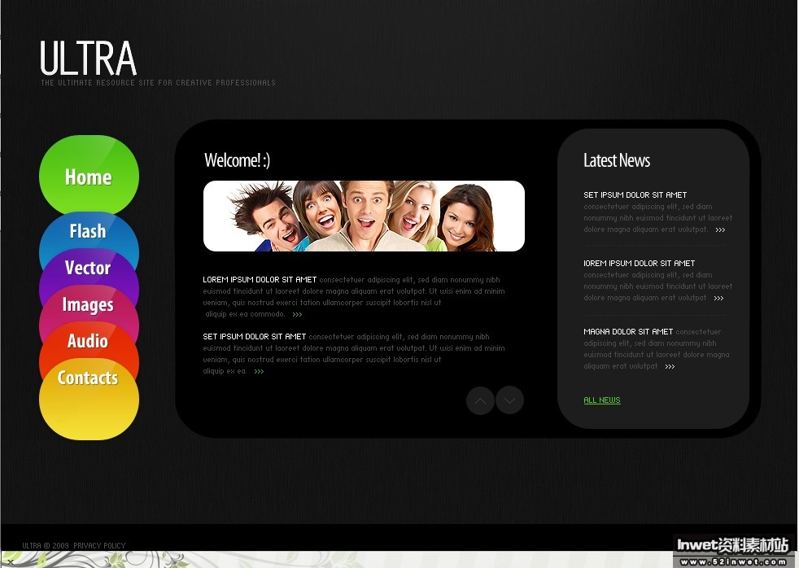This screenshot has height=568, width=799.
Task: Click the 'ULTRA © 2009' footer text
Action: click(x=46, y=545)
